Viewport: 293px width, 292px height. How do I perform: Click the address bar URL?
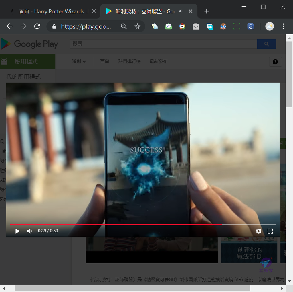tap(86, 26)
